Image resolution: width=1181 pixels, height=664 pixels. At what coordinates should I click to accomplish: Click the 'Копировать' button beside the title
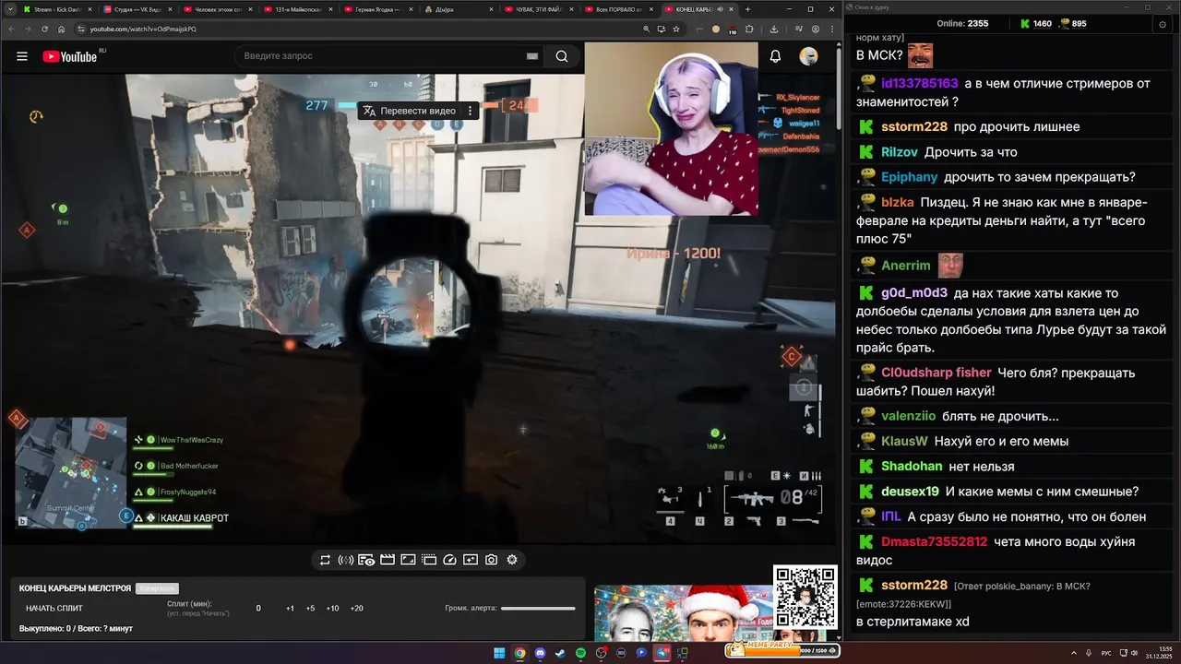157,588
